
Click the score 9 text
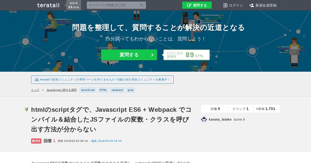point(239,120)
